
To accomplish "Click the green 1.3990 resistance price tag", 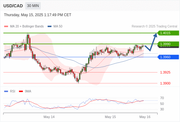I will pos(168,44).
